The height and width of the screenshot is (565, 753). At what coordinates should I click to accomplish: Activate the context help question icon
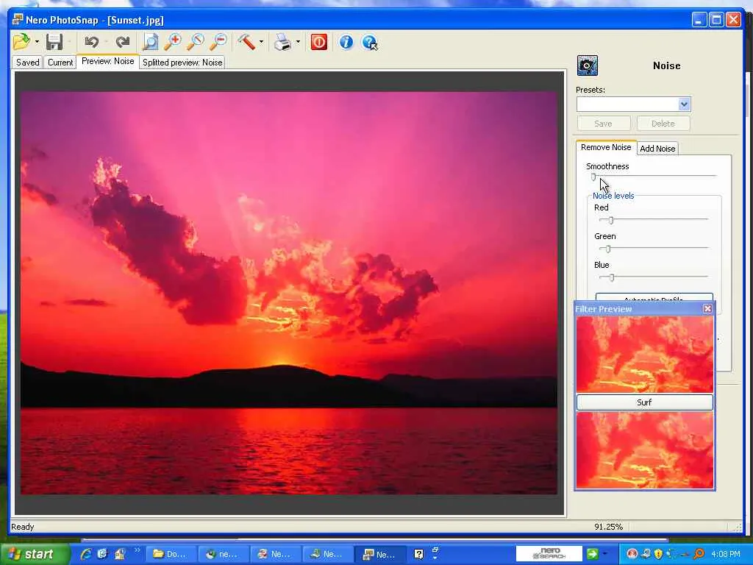[370, 42]
